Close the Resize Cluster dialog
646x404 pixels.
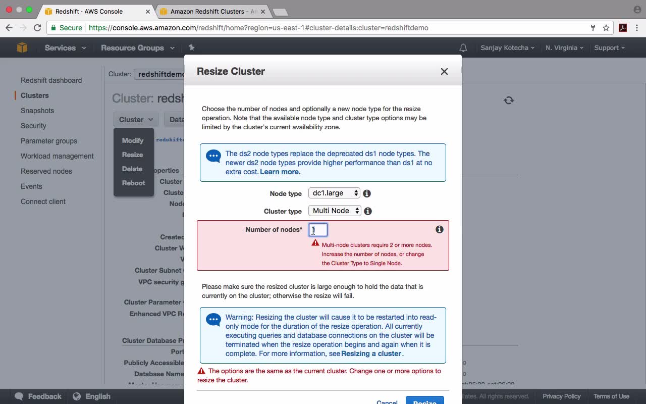tap(444, 72)
